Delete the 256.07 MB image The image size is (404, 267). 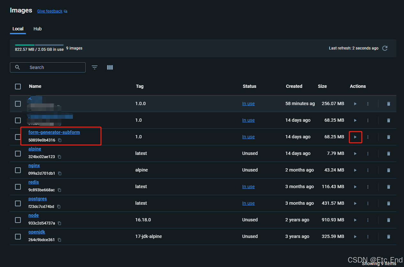point(389,104)
